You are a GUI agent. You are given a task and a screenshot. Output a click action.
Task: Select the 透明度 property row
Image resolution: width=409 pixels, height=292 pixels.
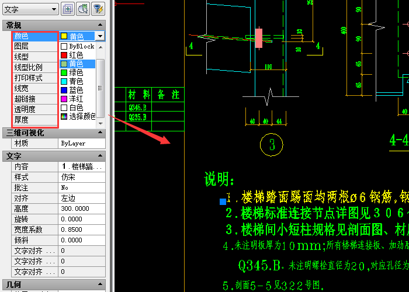[x=35, y=109]
